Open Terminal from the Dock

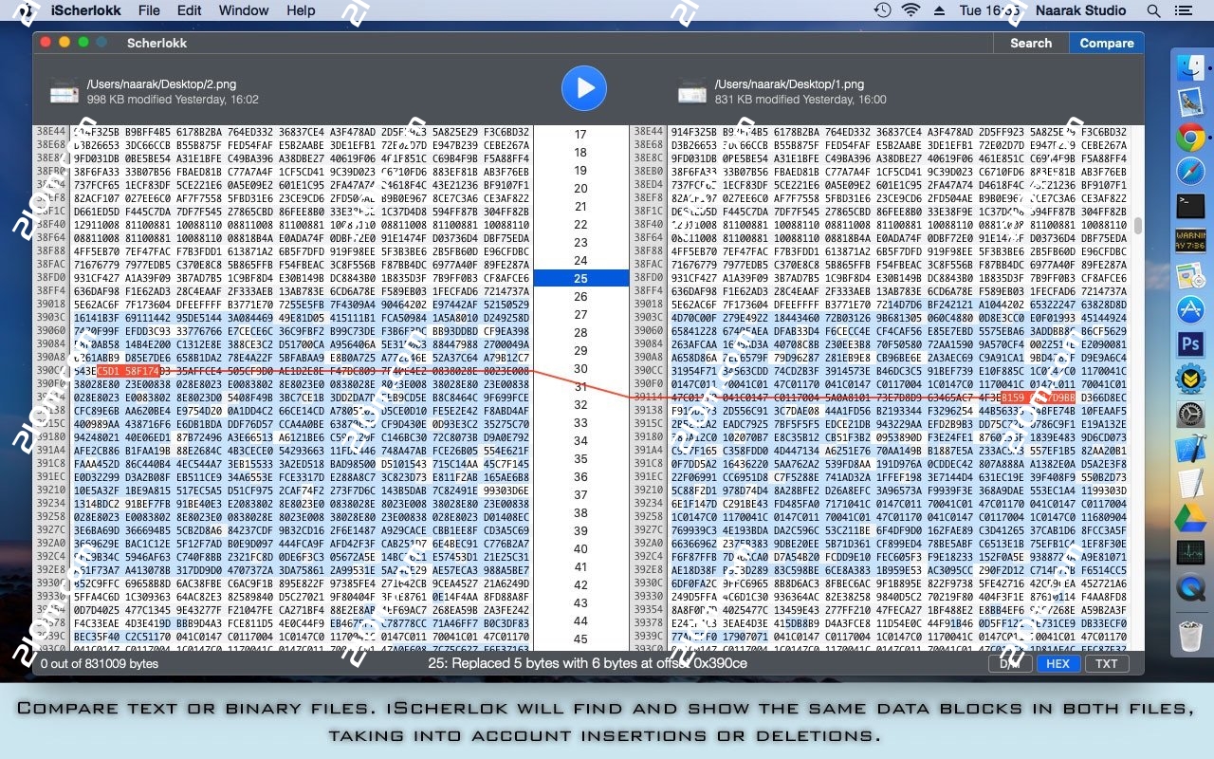pyautogui.click(x=1190, y=205)
